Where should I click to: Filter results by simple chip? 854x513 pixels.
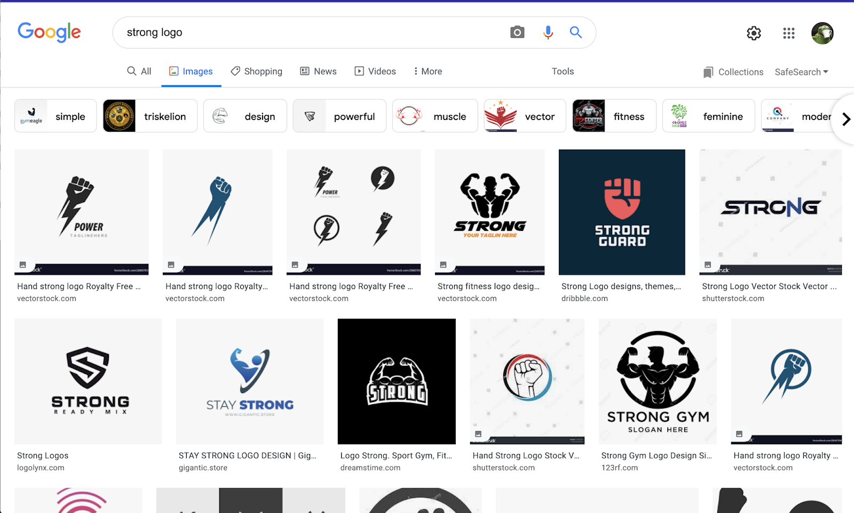56,116
